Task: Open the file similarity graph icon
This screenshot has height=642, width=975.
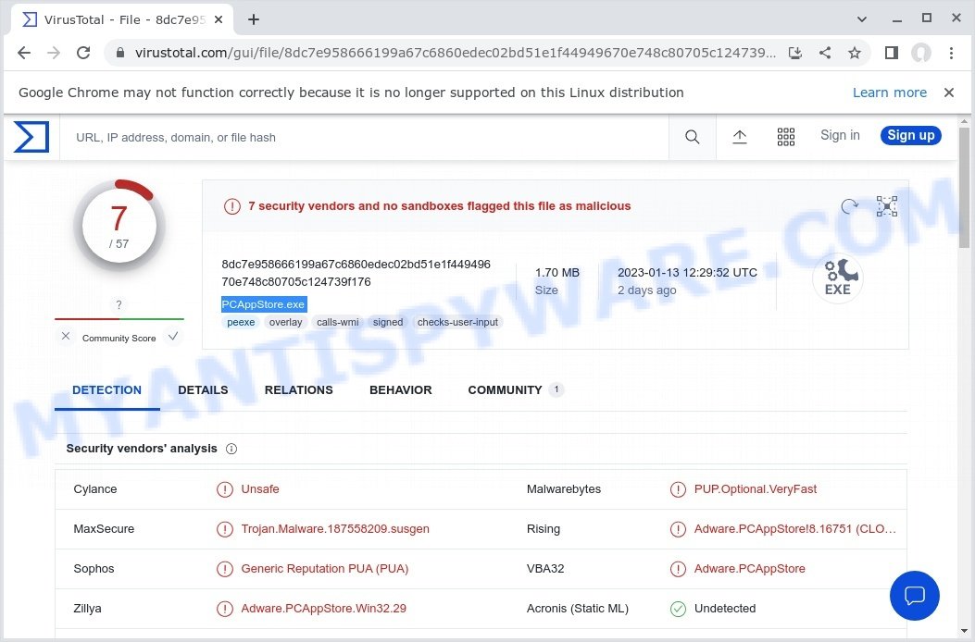Action: [x=887, y=205]
